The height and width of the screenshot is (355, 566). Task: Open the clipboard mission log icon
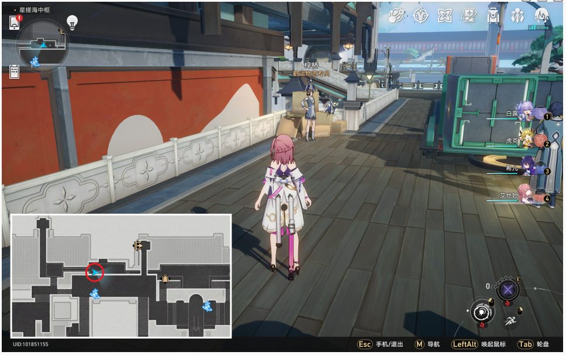[x=15, y=71]
